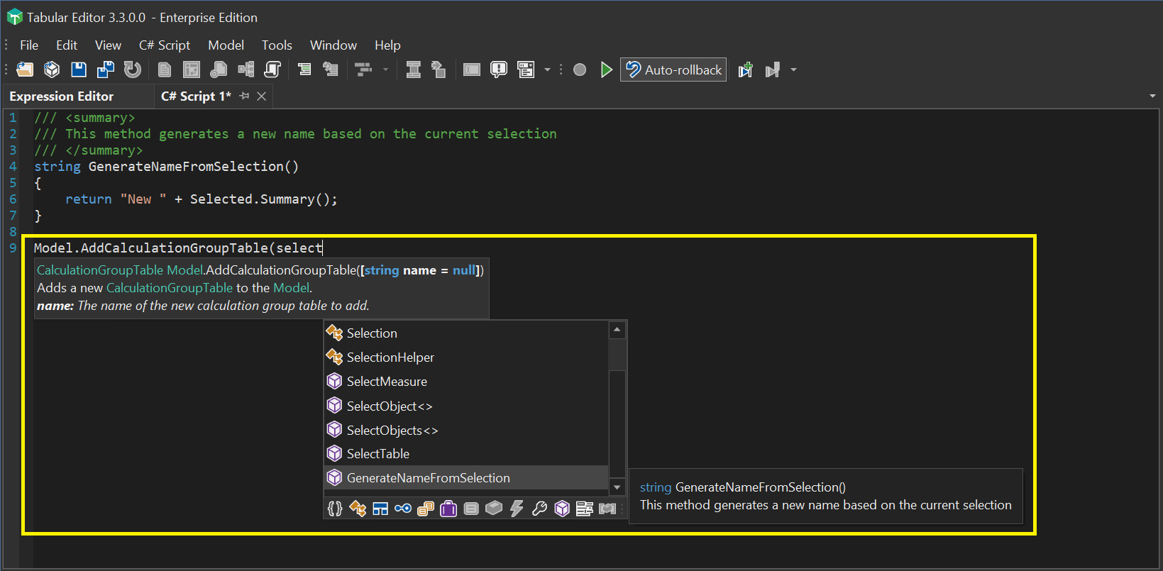Viewport: 1163px width, 571px height.
Task: Click line number 6 in the gutter
Action: coord(13,199)
